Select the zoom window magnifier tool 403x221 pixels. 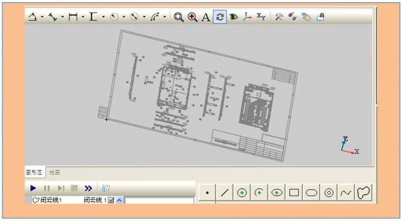[178, 17]
